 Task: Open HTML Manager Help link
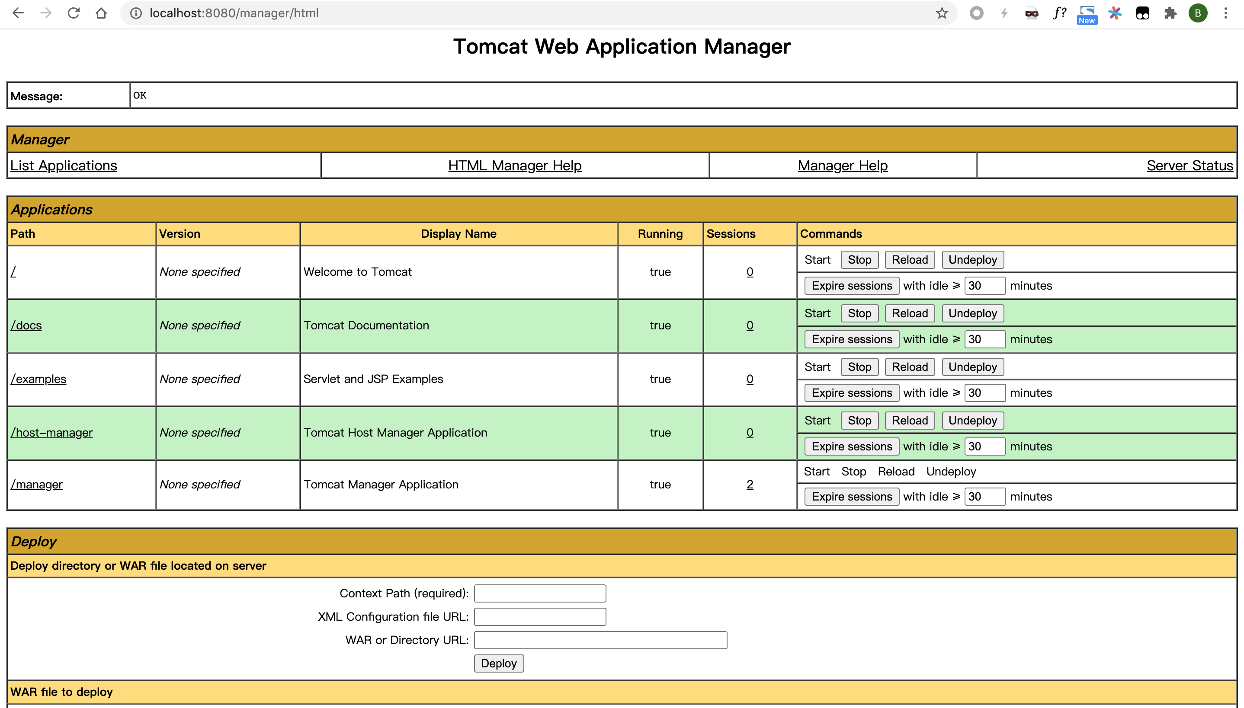coord(514,166)
